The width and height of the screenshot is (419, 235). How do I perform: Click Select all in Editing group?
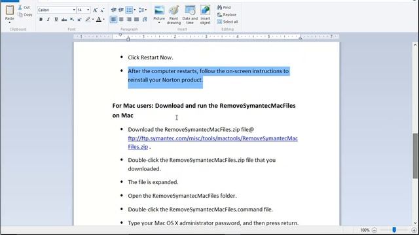(x=227, y=22)
